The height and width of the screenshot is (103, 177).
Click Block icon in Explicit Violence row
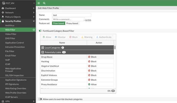(89, 75)
